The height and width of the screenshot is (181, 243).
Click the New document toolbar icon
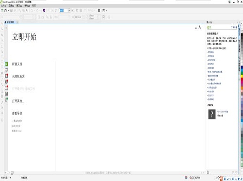point(2,11)
